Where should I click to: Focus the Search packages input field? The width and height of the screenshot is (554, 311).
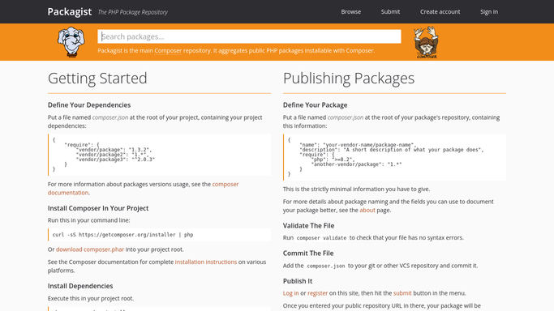(250, 36)
